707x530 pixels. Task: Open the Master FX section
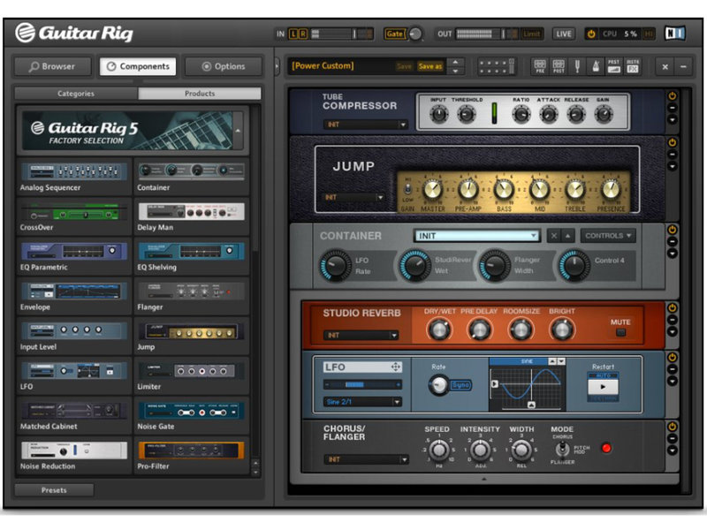pyautogui.click(x=633, y=66)
